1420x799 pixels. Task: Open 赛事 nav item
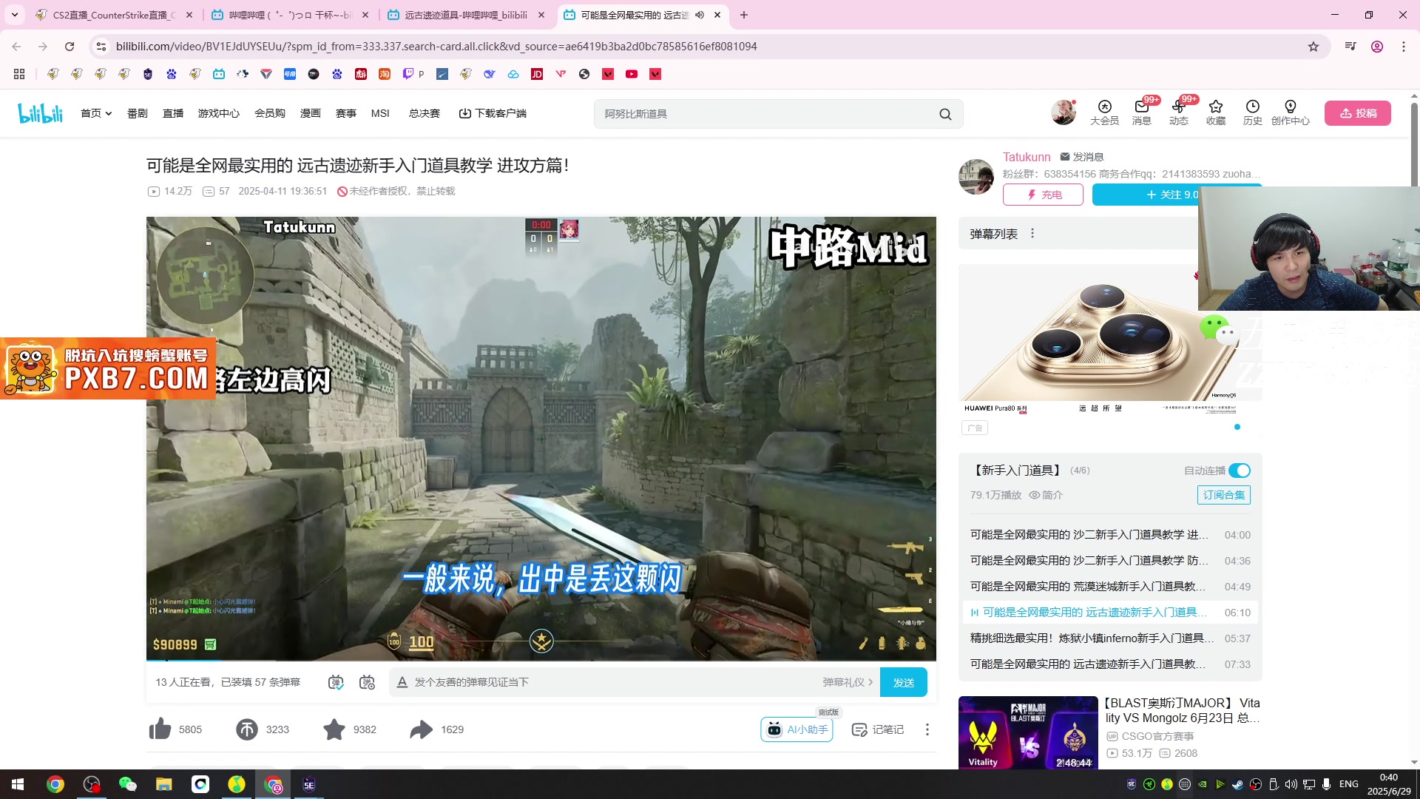(x=346, y=113)
